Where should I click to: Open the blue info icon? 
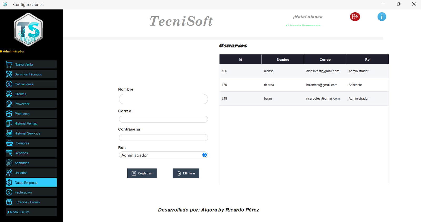pos(382,17)
